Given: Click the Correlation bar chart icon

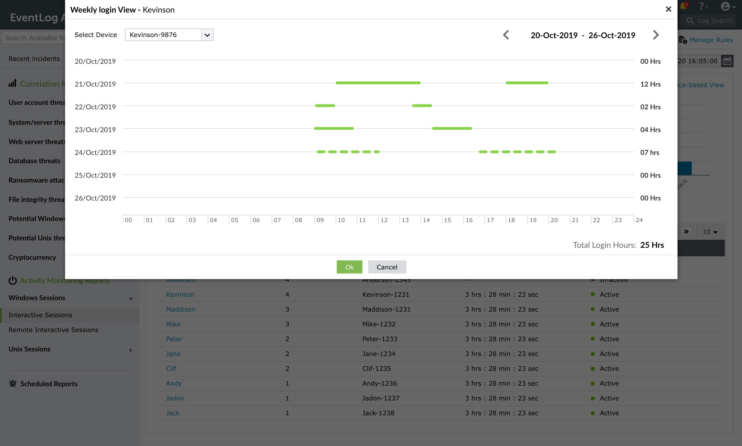Looking at the screenshot, I should point(12,83).
